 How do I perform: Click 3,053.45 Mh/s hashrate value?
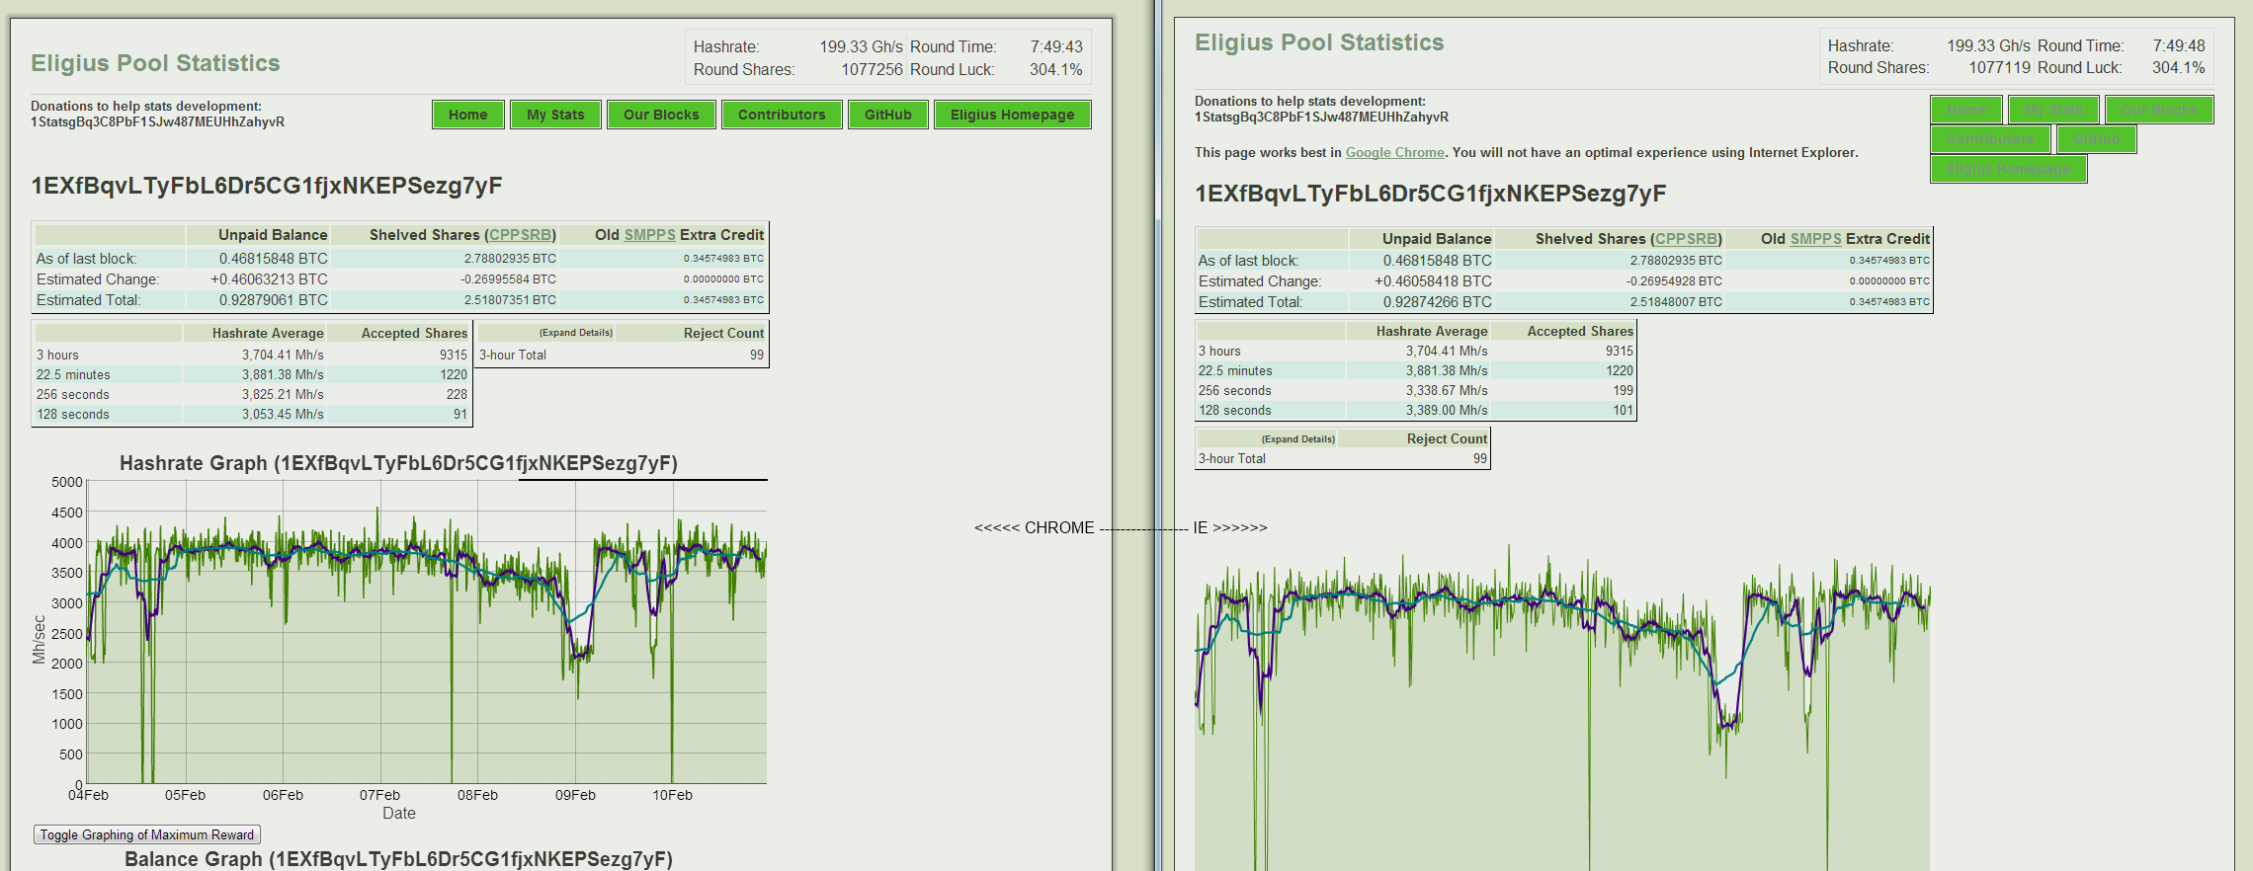click(283, 414)
